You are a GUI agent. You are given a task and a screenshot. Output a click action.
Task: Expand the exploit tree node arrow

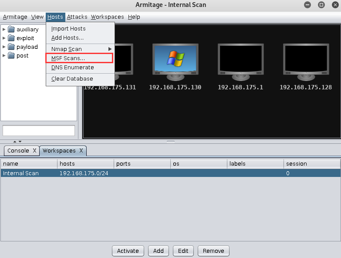pyautogui.click(x=4, y=38)
